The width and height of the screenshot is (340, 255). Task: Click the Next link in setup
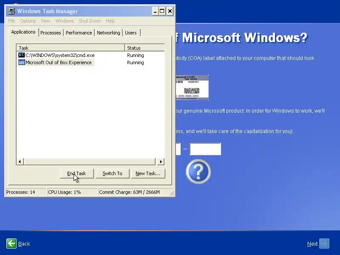(312, 244)
